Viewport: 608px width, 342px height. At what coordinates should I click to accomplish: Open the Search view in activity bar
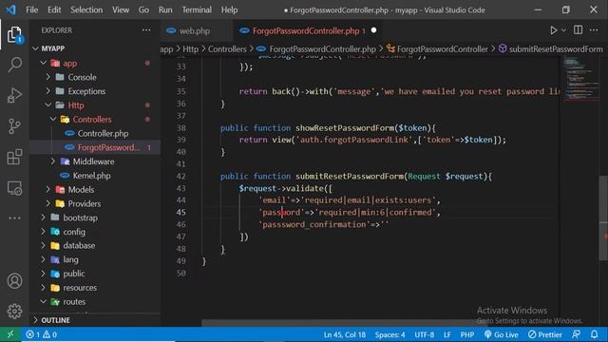15,65
